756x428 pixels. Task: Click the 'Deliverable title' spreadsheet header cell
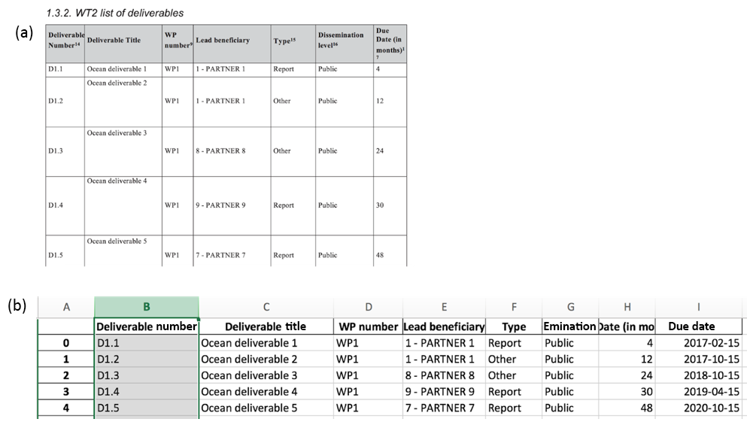[x=266, y=326]
